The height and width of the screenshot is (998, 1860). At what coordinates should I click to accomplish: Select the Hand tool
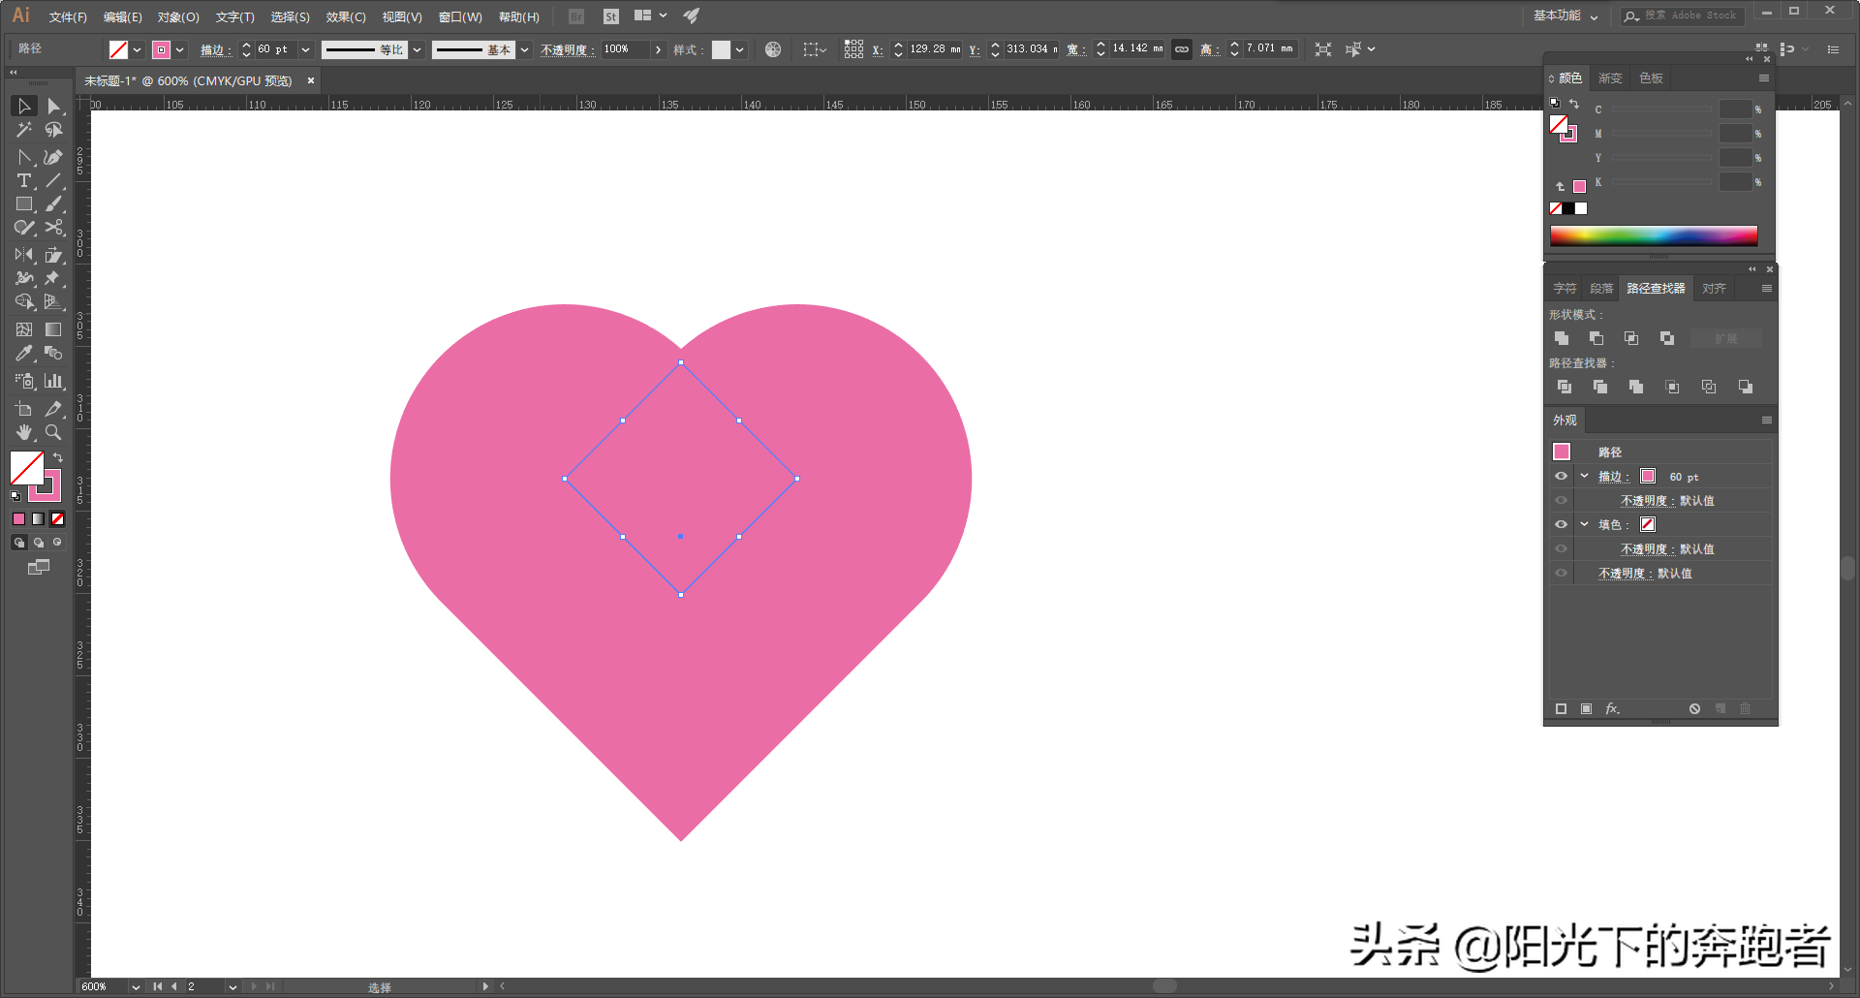[x=23, y=433]
